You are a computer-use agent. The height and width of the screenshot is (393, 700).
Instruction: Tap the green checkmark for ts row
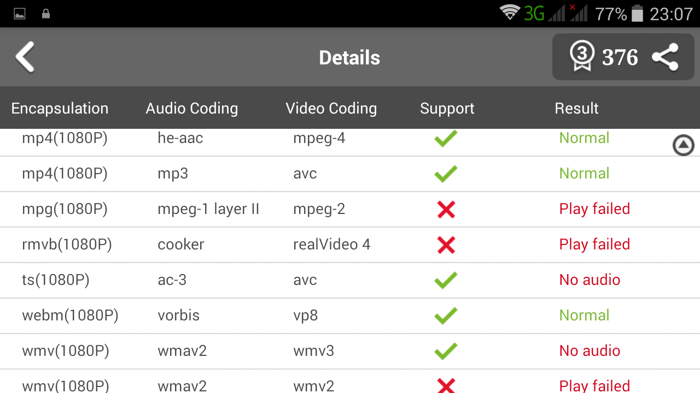tap(446, 280)
